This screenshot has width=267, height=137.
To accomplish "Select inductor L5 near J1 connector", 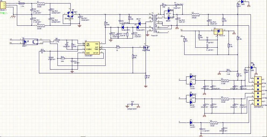I will coord(225,98).
